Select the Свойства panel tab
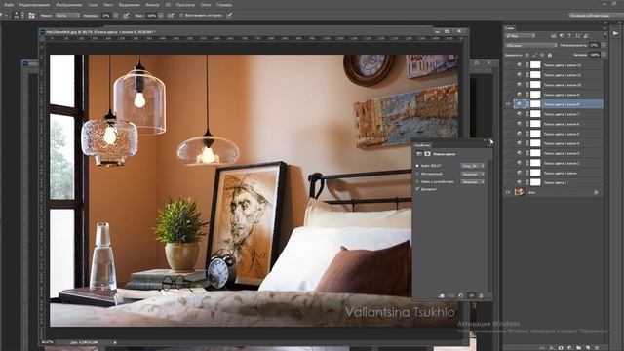Viewport: 624px width, 351px height. 422,145
